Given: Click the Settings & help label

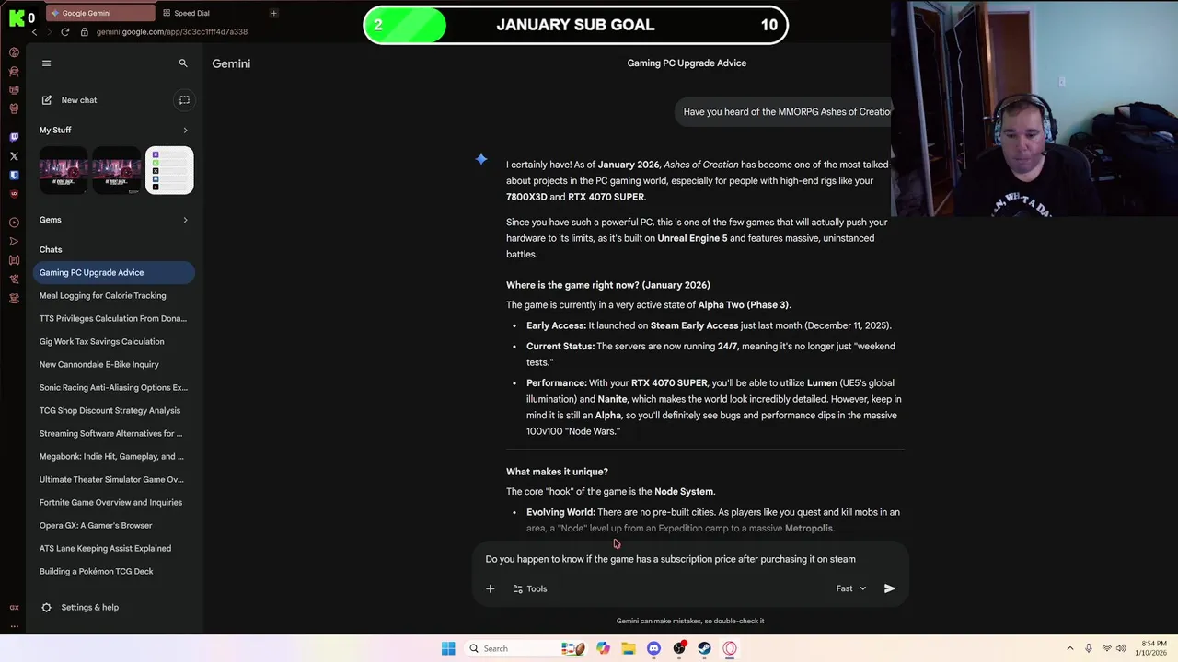Looking at the screenshot, I should (x=90, y=608).
